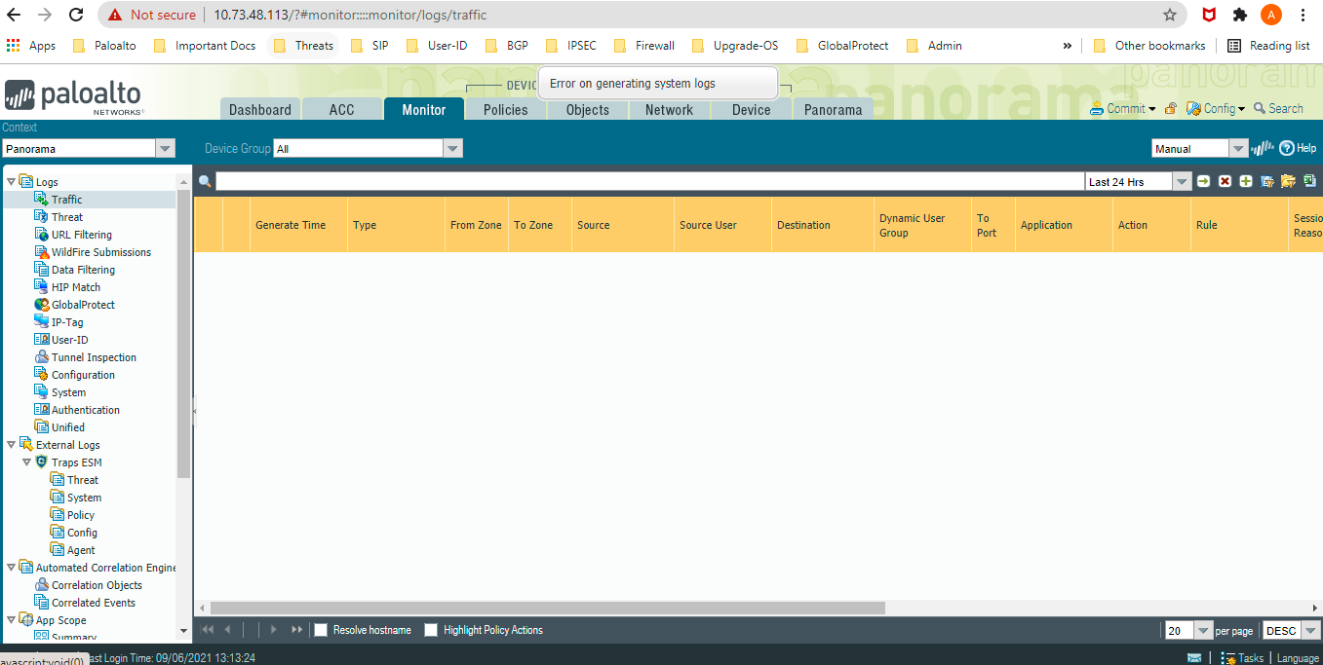1323x665 pixels.
Task: Enable Highlight Policy Actions checkbox
Action: [431, 630]
